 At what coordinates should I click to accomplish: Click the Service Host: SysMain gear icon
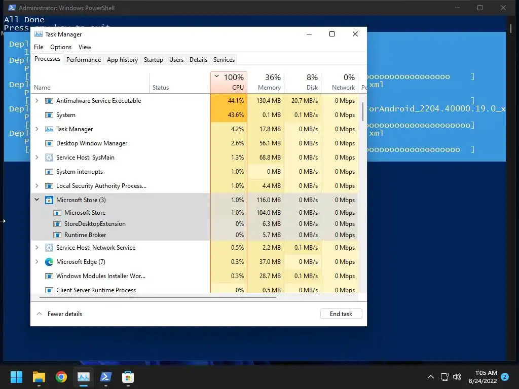click(x=49, y=158)
